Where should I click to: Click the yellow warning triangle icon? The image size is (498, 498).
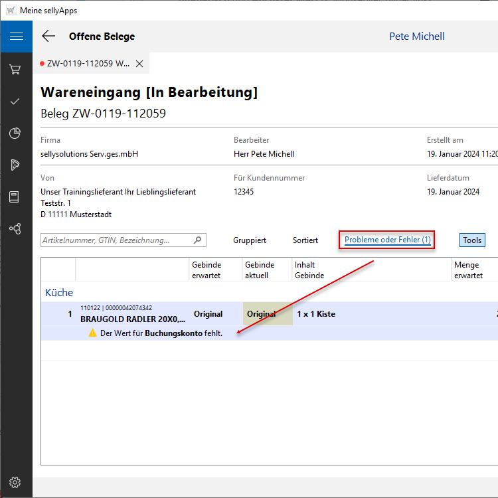click(x=92, y=333)
